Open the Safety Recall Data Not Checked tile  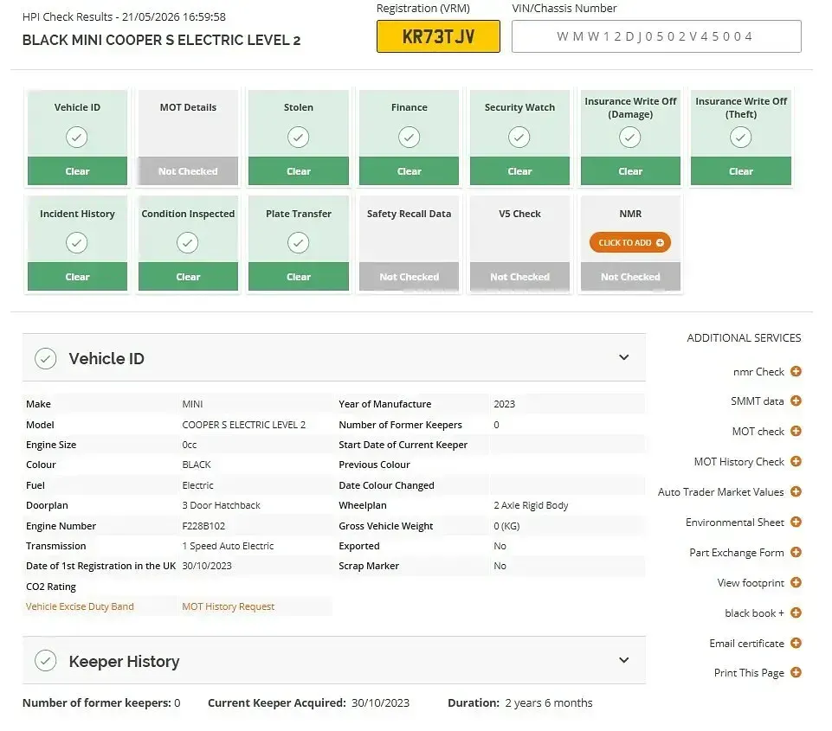410,243
